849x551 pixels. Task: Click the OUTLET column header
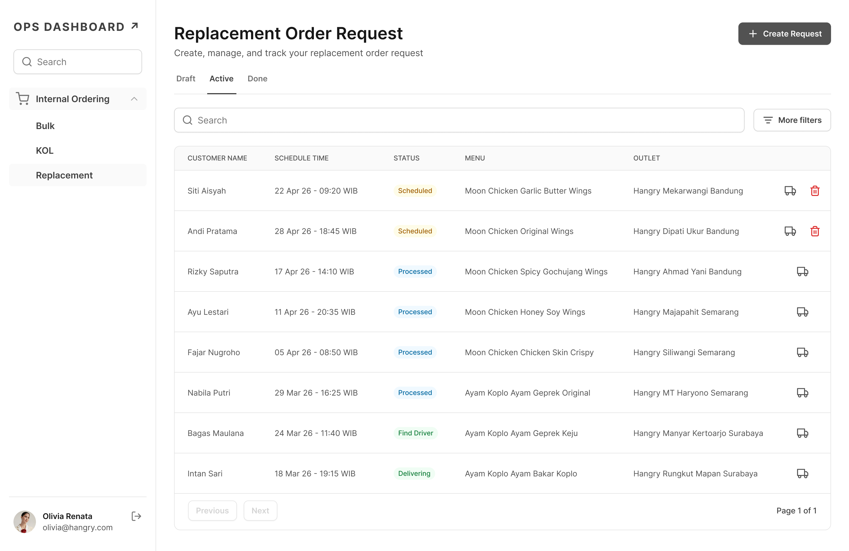pos(647,158)
